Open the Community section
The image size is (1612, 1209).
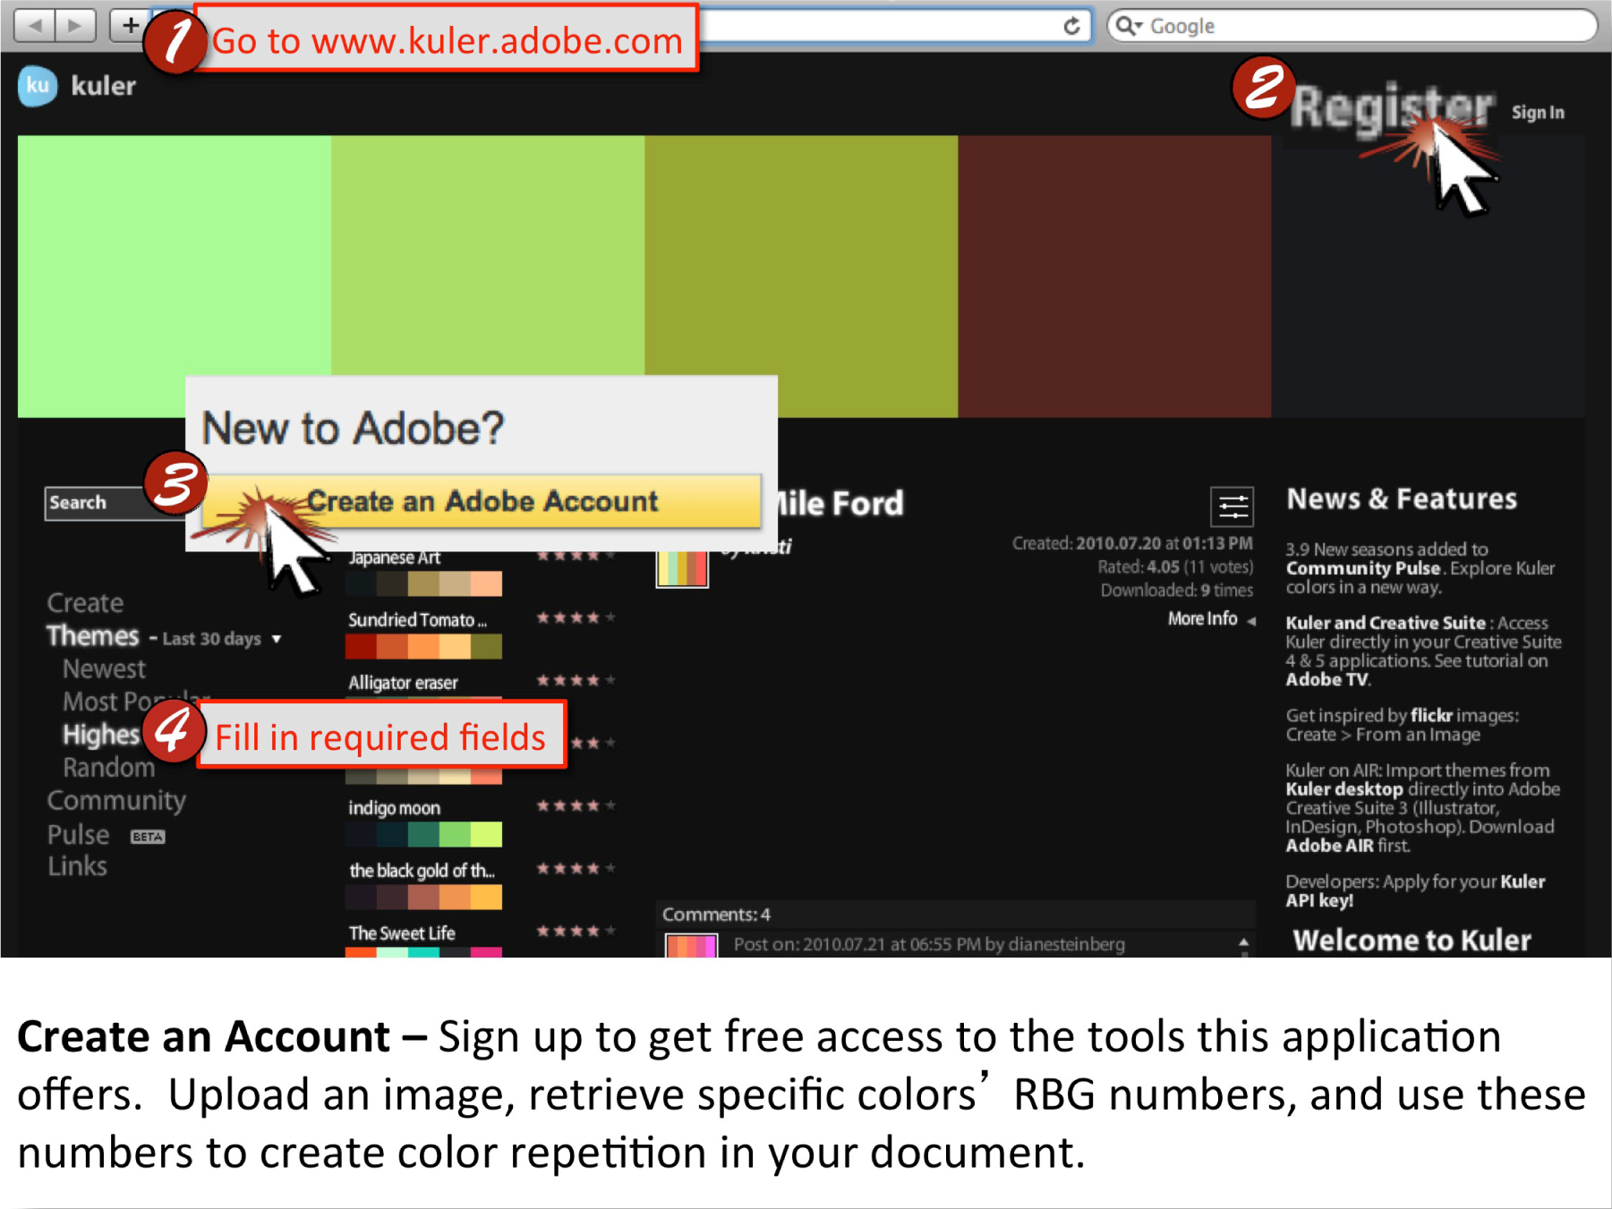(116, 800)
